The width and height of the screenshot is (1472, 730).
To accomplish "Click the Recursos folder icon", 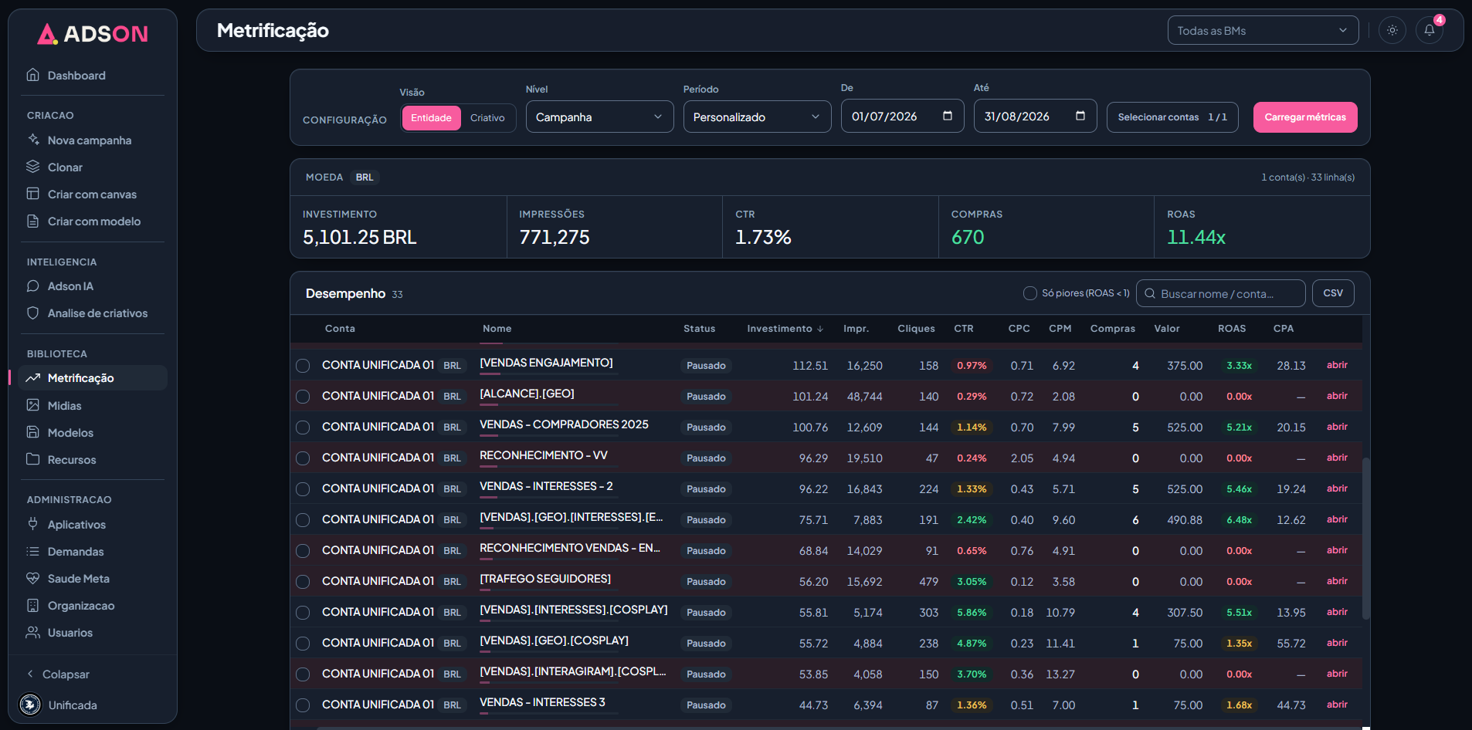I will [32, 459].
